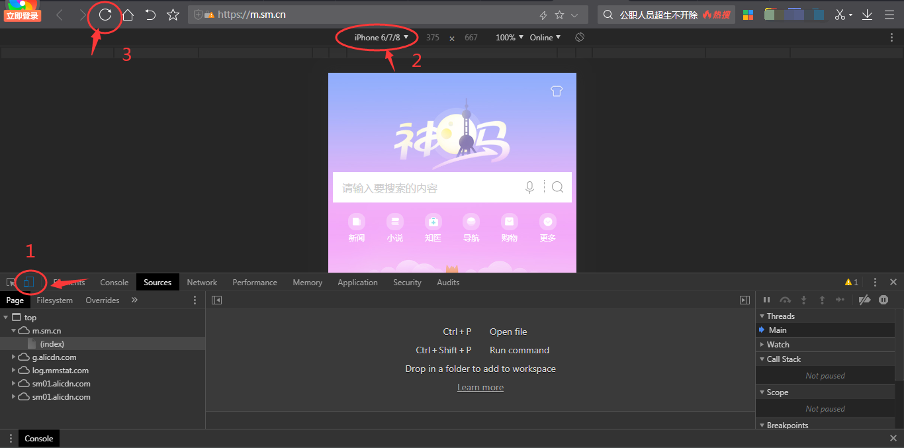Image resolution: width=904 pixels, height=448 pixels.
Task: Click the shirt skin icon on page
Action: (x=557, y=91)
